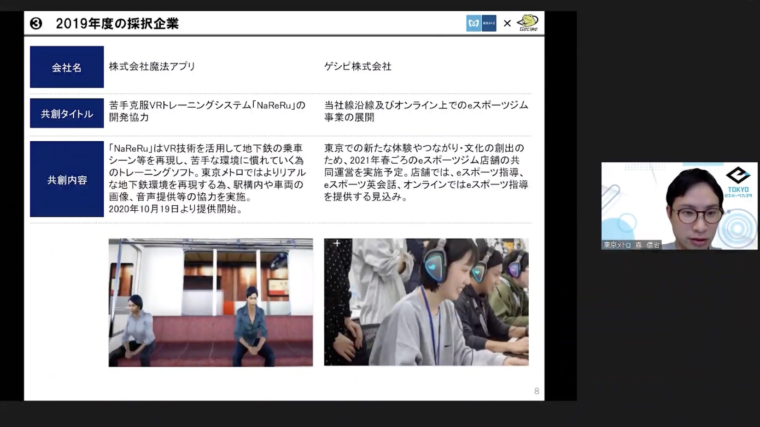The image size is (760, 427).
Task: Click the company name 株式会社魔法アプリ
Action: click(x=152, y=67)
